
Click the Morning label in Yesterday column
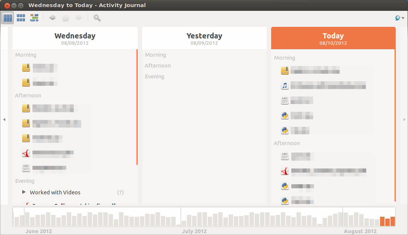pos(156,55)
